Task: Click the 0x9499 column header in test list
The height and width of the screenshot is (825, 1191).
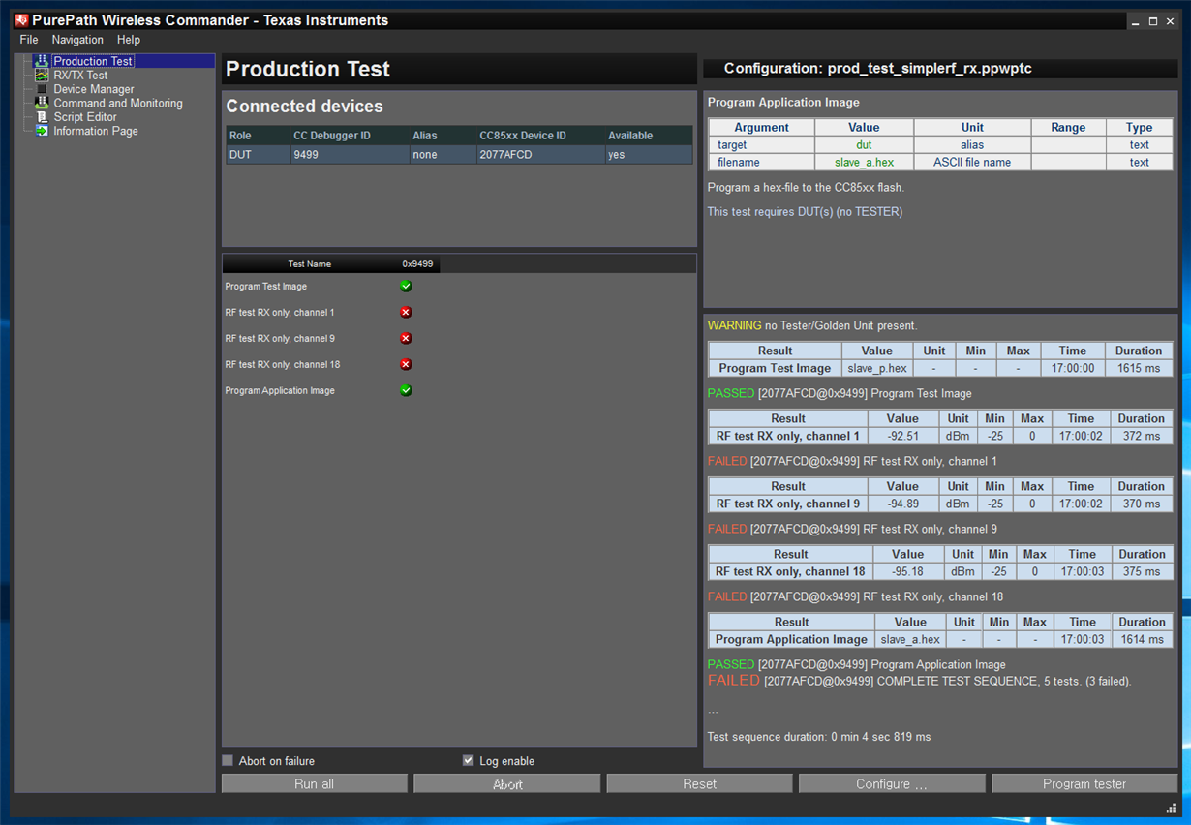Action: (417, 263)
